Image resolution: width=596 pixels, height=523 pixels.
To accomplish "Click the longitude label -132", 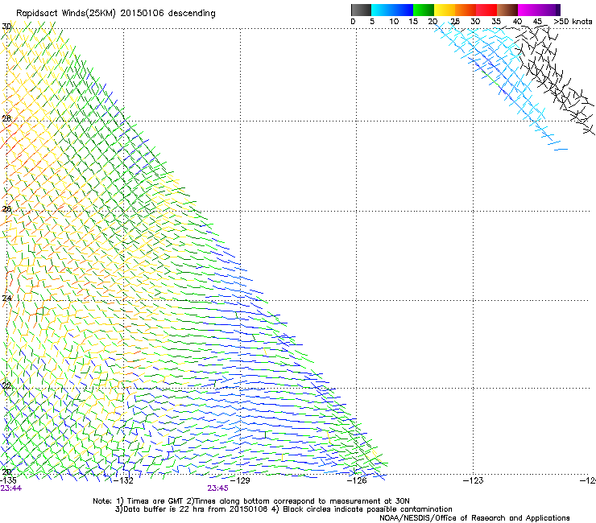I will (124, 480).
